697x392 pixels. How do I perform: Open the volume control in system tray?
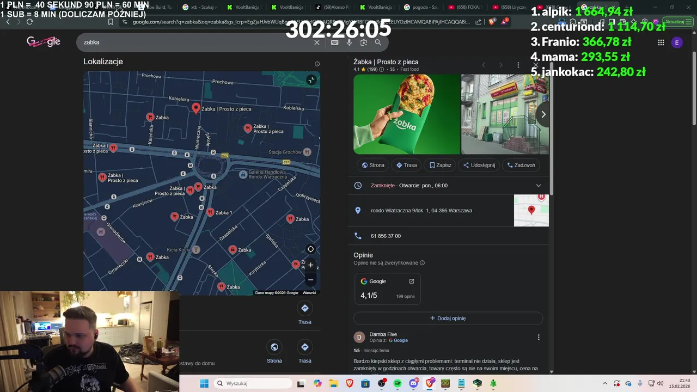pyautogui.click(x=661, y=384)
